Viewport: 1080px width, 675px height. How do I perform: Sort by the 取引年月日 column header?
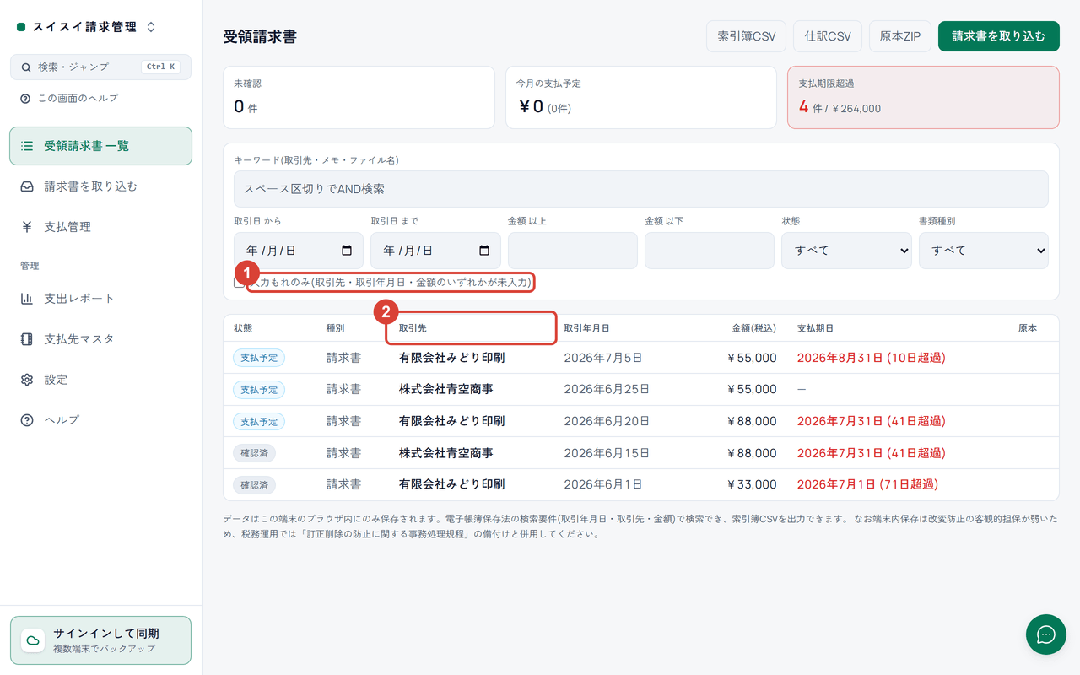[586, 328]
